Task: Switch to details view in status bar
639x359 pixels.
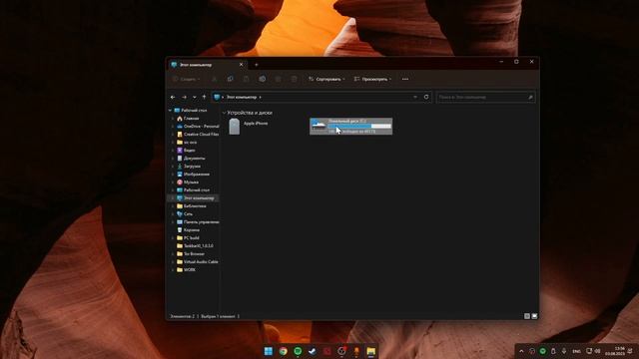Action: [527, 316]
